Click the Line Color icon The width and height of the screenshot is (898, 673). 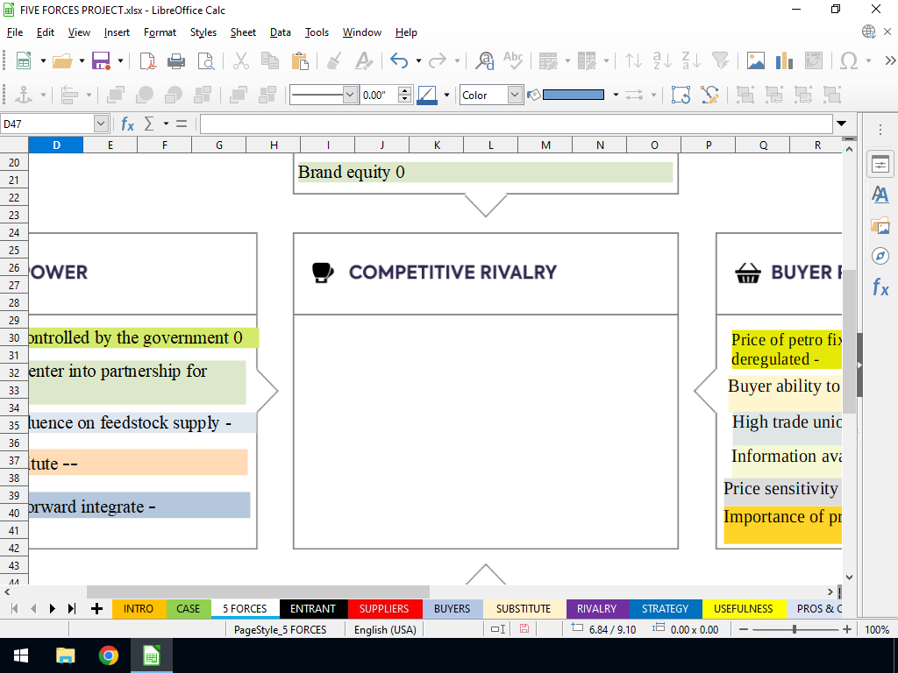point(427,95)
